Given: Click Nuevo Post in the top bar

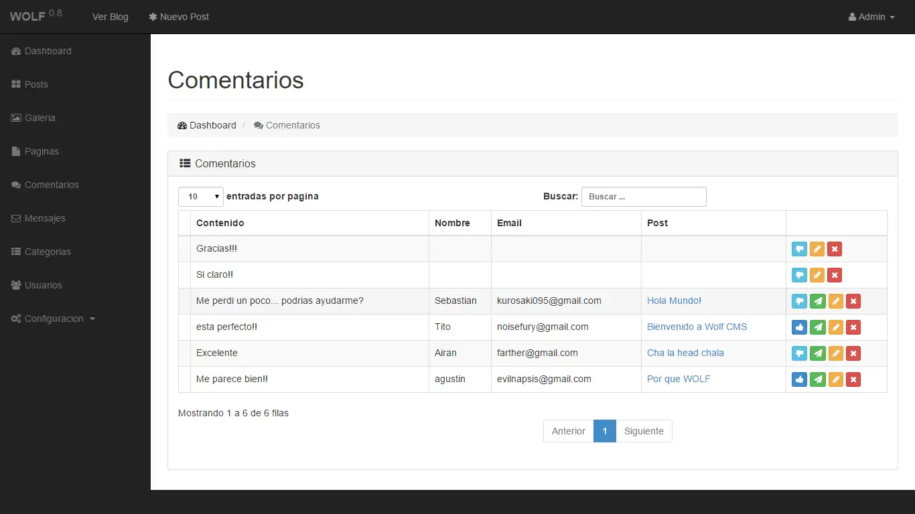Looking at the screenshot, I should pyautogui.click(x=179, y=17).
